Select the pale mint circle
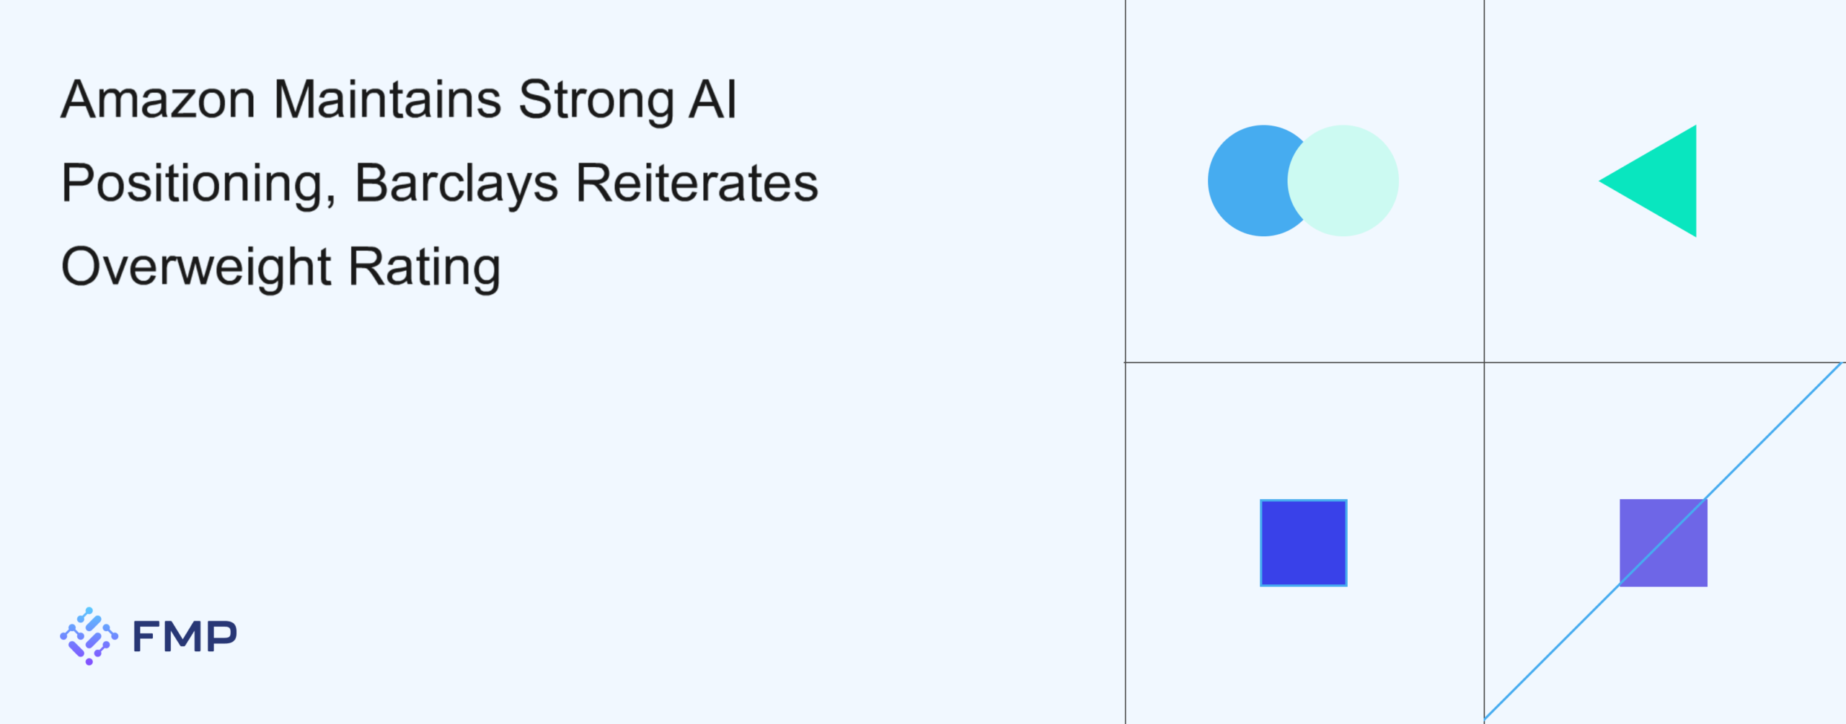Screen dimensions: 1846x724 point(1347,181)
